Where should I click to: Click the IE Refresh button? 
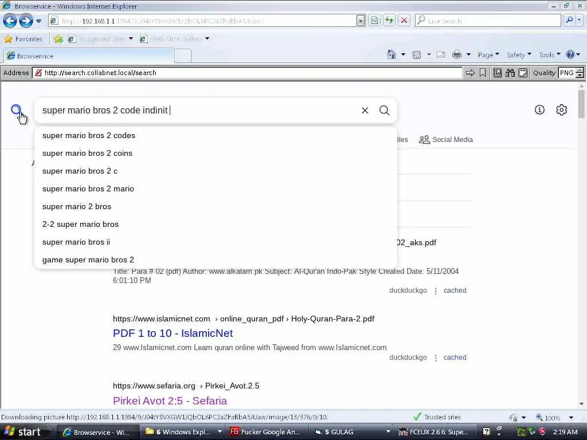[x=389, y=21]
